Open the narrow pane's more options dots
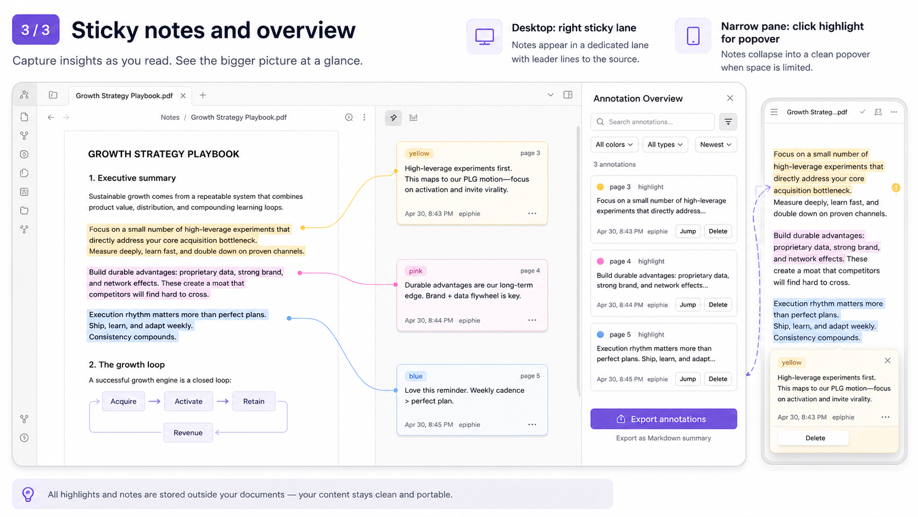This screenshot has height=517, width=918. pyautogui.click(x=894, y=112)
